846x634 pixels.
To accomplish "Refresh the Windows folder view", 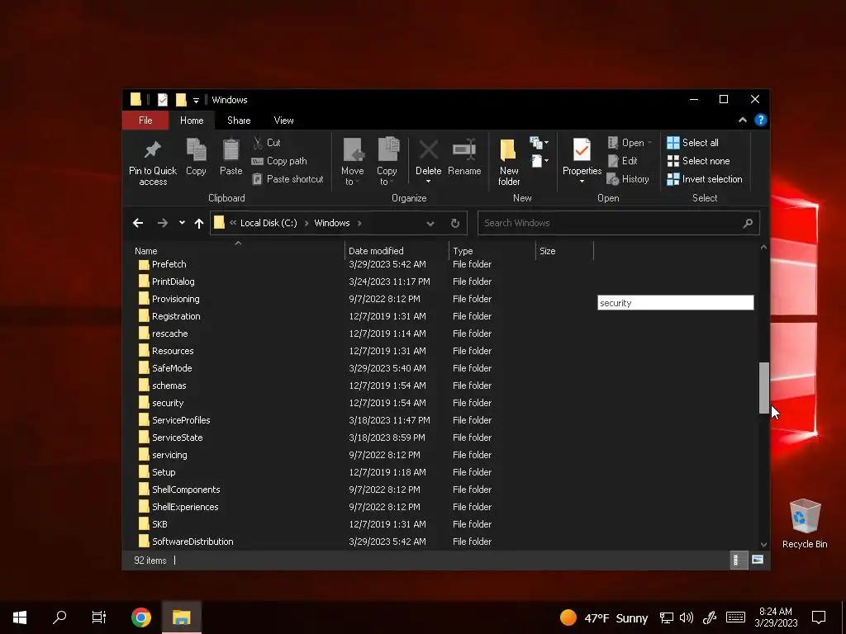I will (455, 223).
